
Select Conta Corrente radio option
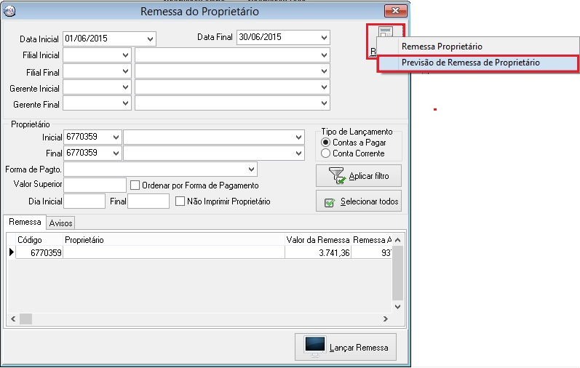(x=325, y=153)
